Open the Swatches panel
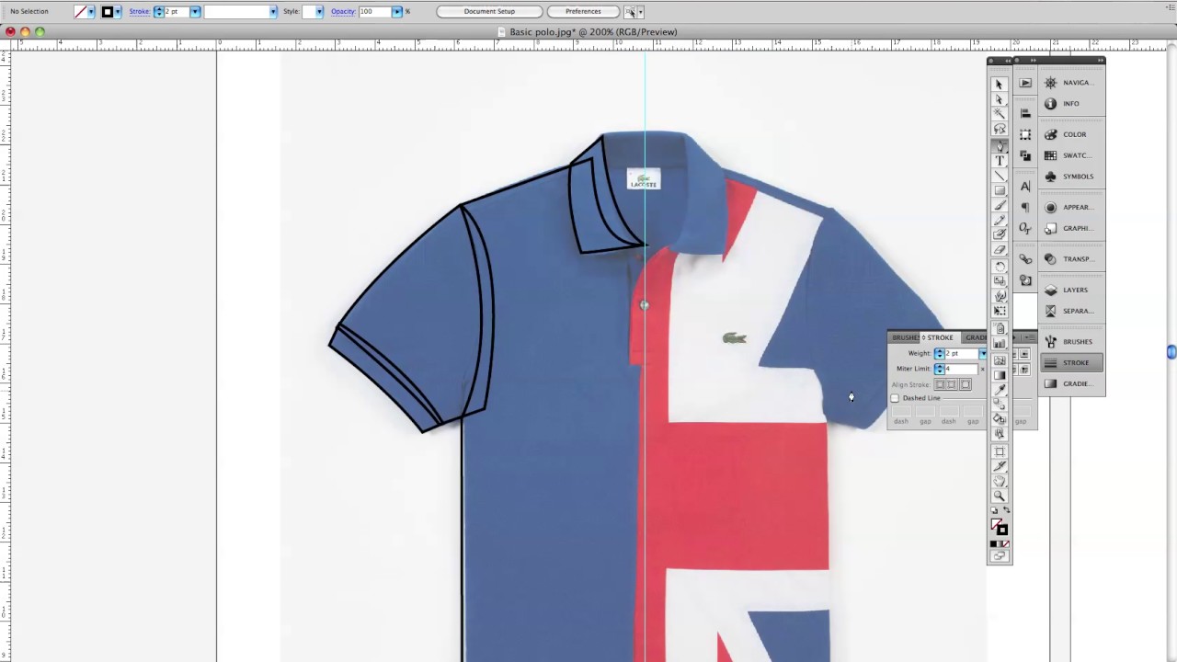This screenshot has height=662, width=1177. coord(1071,154)
